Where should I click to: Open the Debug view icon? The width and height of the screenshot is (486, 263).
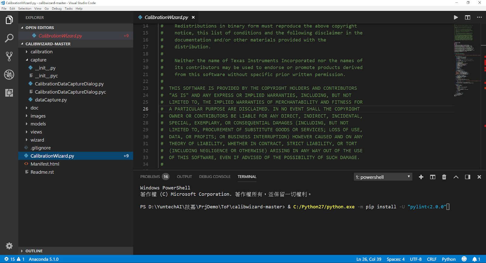9,75
